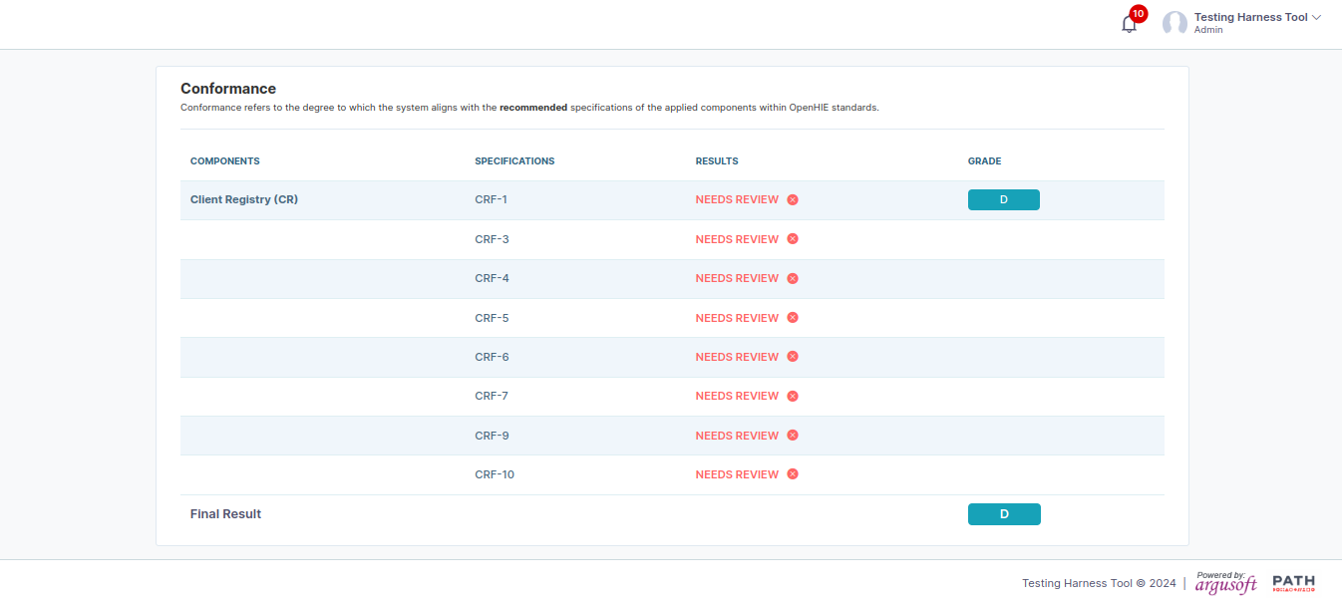Viewport: 1342px width, 602px height.
Task: Click the CRF-1 specification cell
Action: (492, 199)
